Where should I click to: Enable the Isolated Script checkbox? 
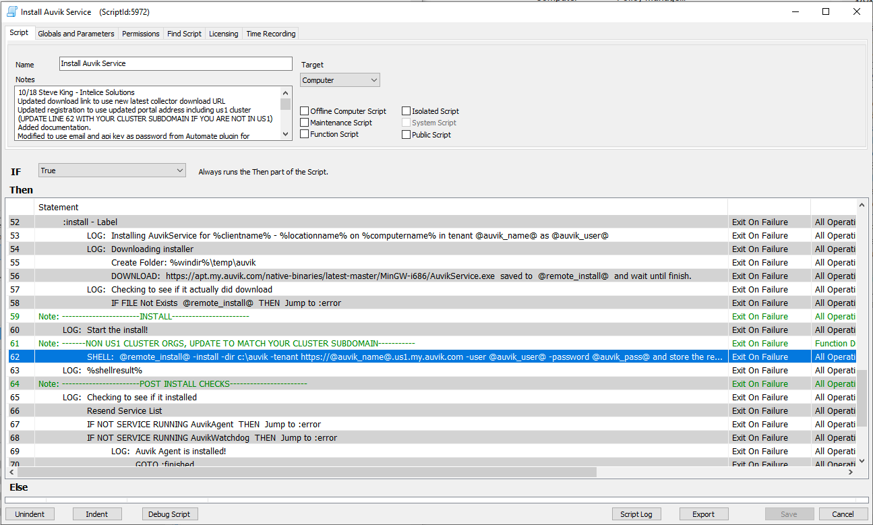click(x=407, y=111)
